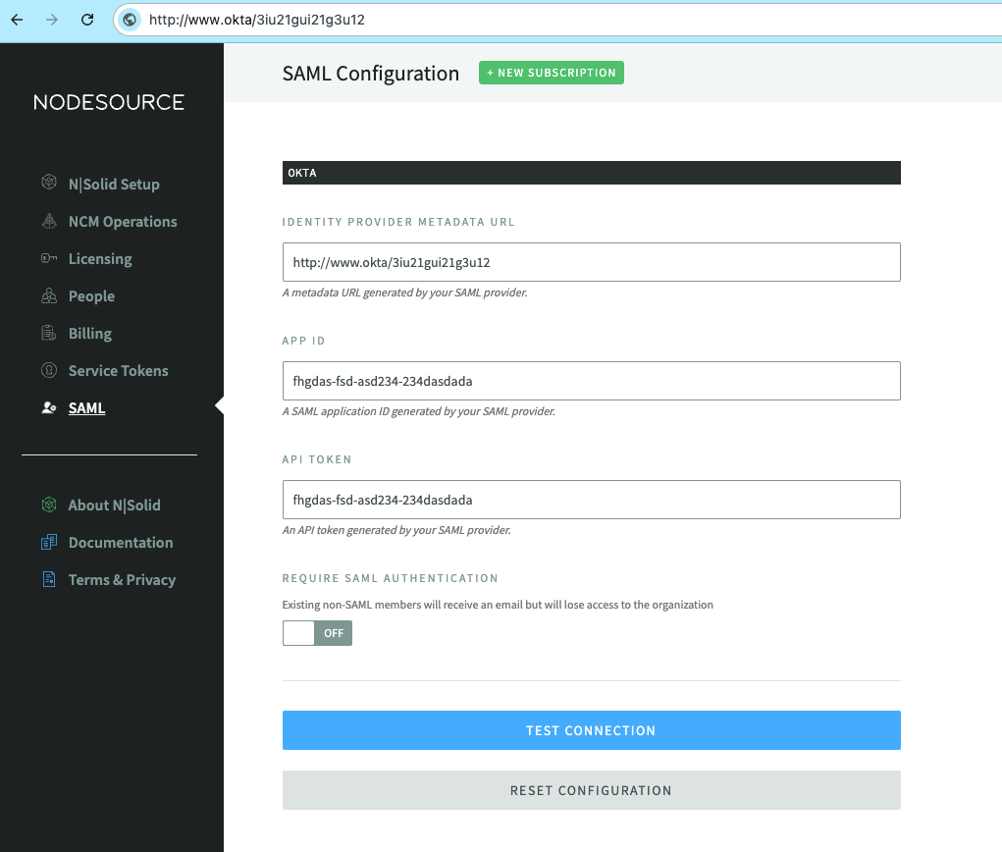Image resolution: width=1002 pixels, height=852 pixels.
Task: Click into the API Token input field
Action: [591, 500]
